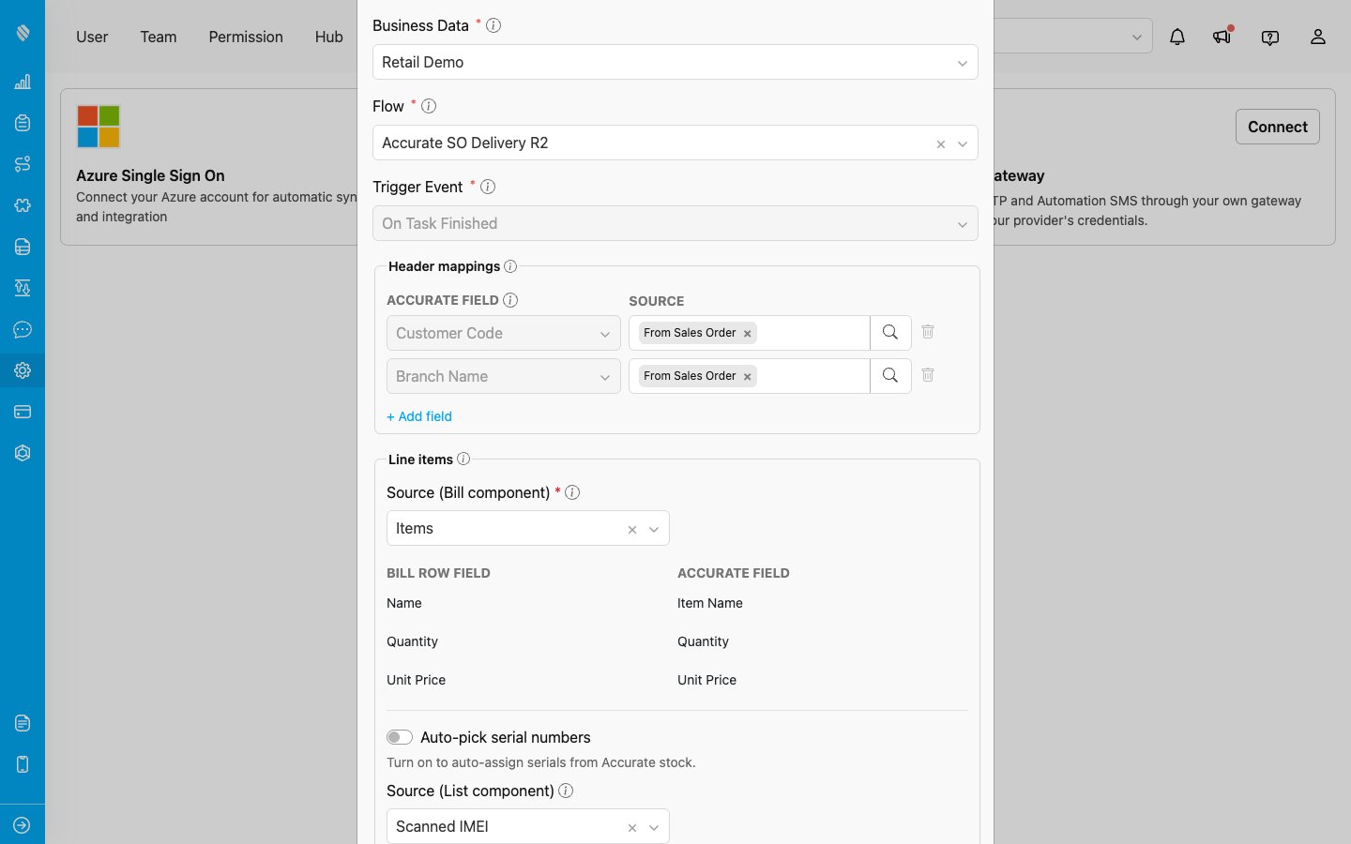1351x844 pixels.
Task: Expand the Flow dropdown arrow
Action: [x=963, y=143]
